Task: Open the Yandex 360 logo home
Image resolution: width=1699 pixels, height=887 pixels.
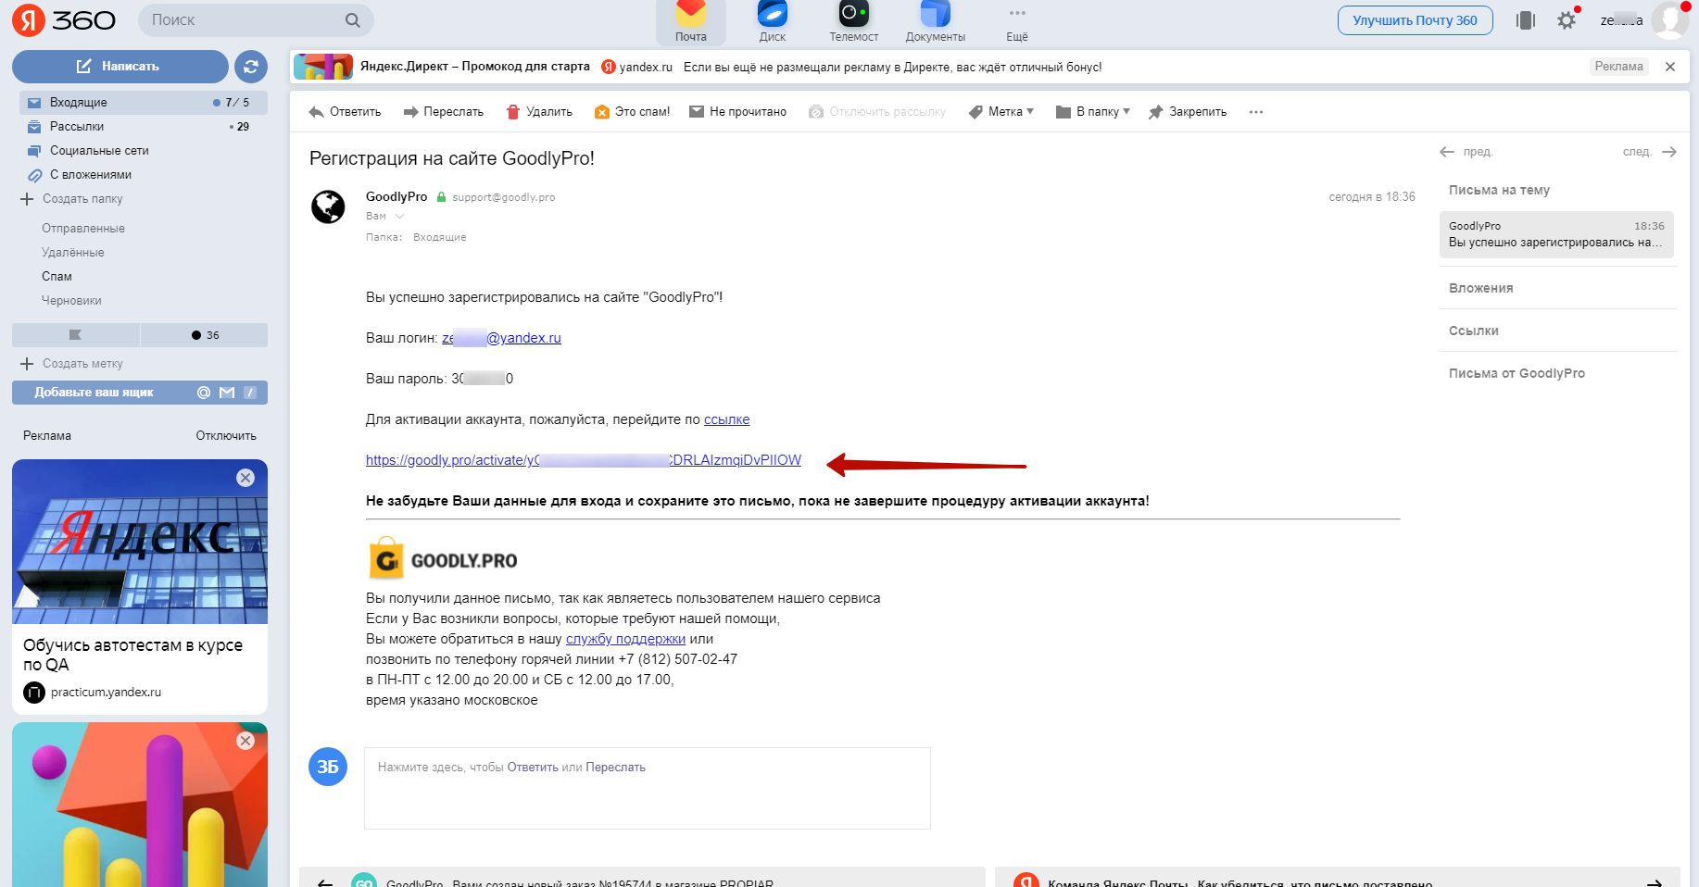Action: click(63, 20)
